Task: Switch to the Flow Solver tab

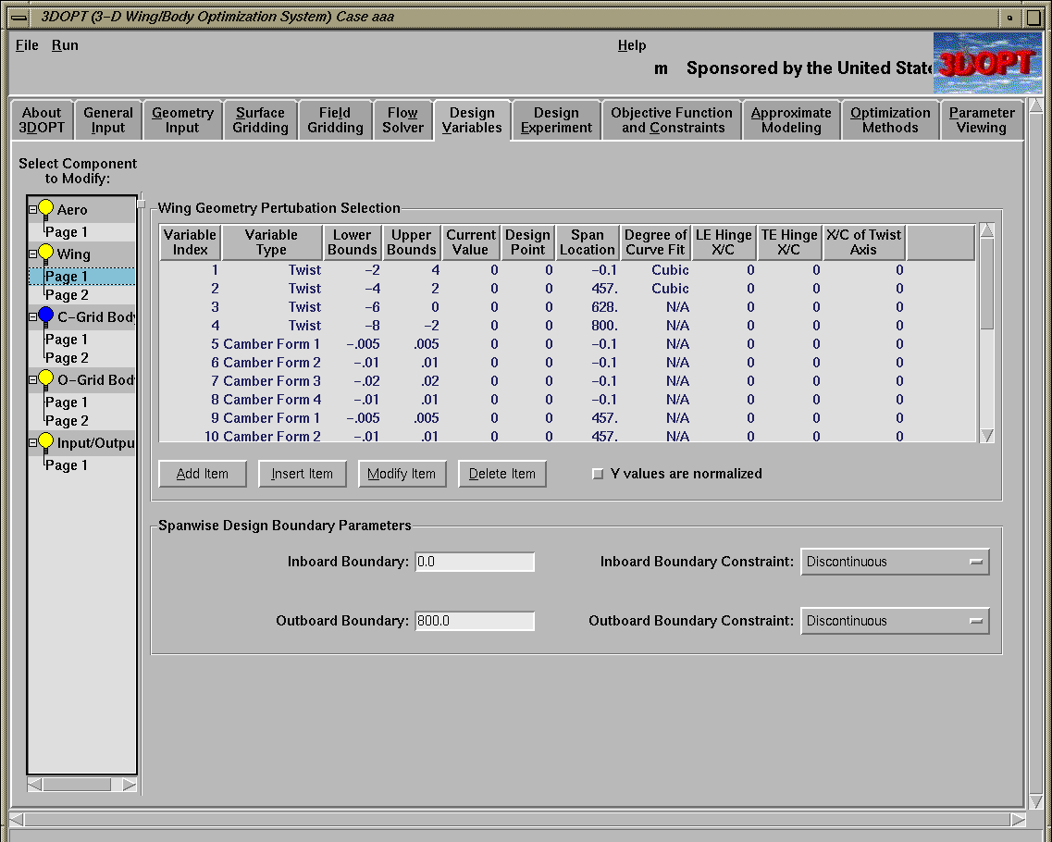Action: (402, 120)
